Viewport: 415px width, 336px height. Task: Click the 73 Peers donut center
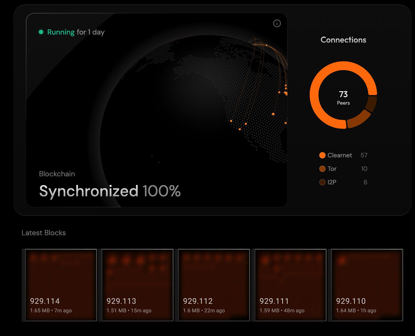(x=343, y=98)
